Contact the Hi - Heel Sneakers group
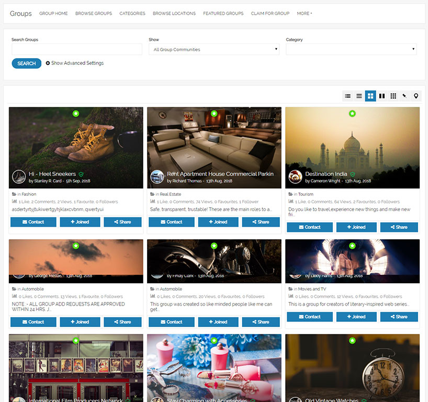 click(x=33, y=222)
